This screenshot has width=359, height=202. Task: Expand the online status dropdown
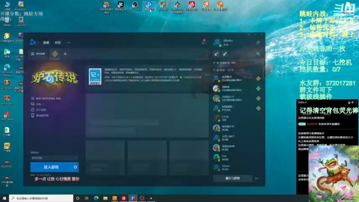coord(227,44)
